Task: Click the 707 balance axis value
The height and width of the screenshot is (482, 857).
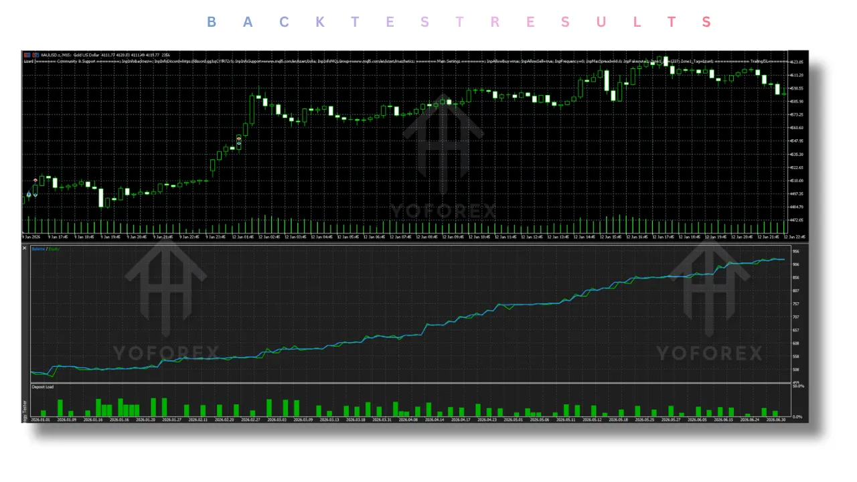Action: (x=795, y=317)
